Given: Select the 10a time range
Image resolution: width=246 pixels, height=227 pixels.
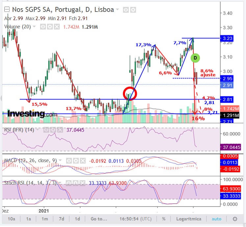Looking at the screenshot, I should tap(12, 219).
